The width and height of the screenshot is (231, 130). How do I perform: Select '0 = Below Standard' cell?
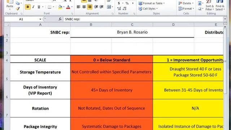click(x=112, y=59)
